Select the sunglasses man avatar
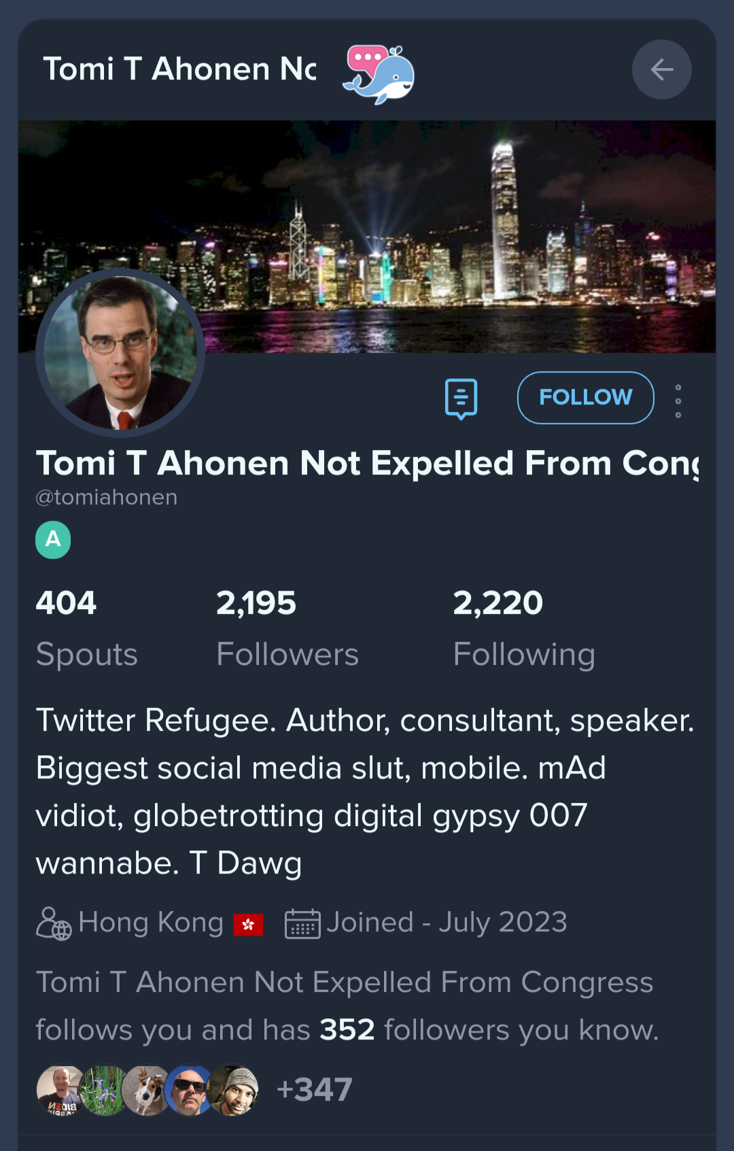Screen dimensions: 734x1151 click(190, 1090)
